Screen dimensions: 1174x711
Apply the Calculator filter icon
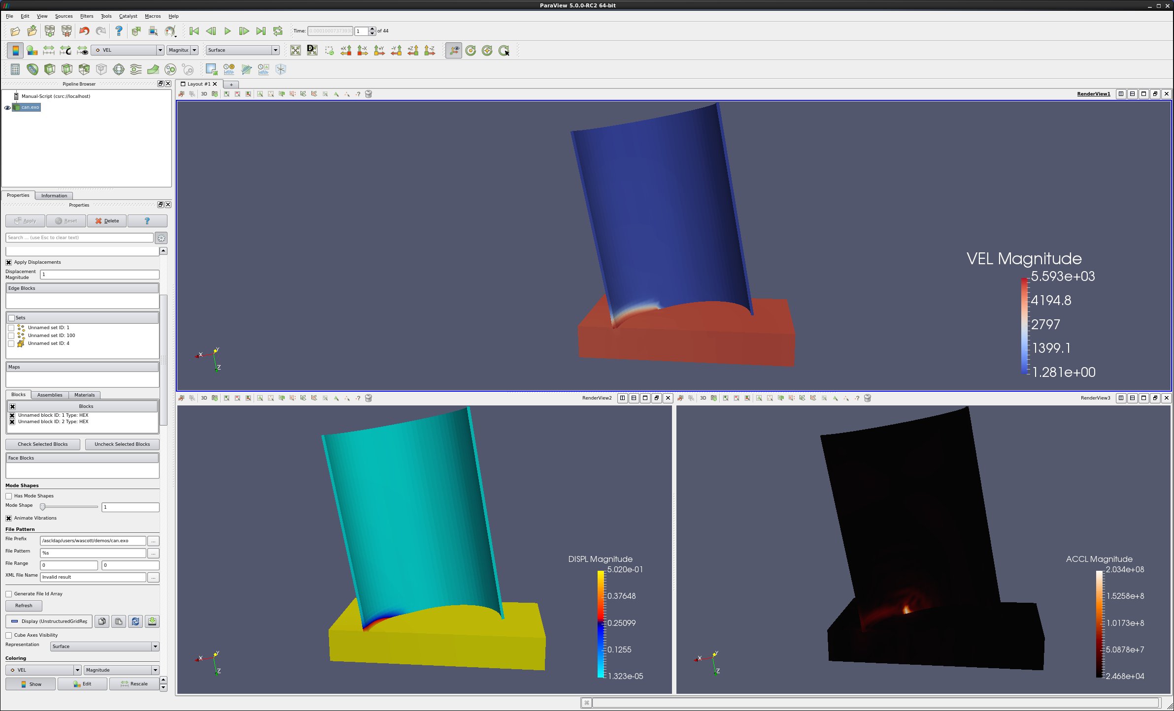[15, 69]
